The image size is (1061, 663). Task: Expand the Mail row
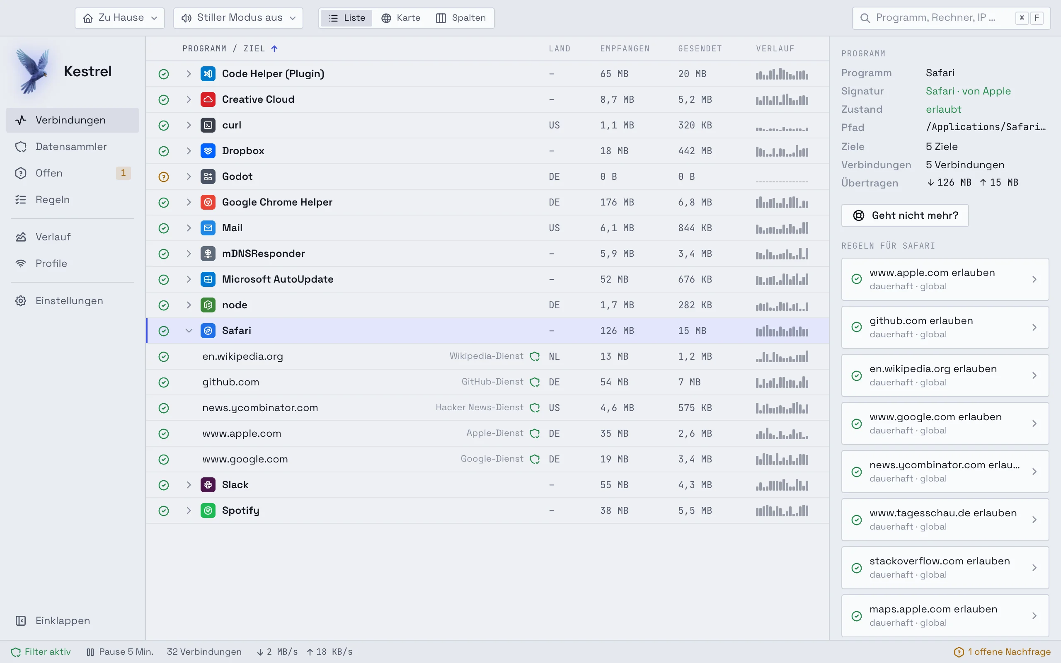click(189, 228)
